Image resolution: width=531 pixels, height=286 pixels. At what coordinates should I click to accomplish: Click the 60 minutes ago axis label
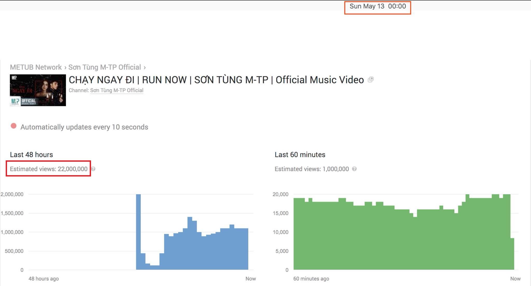point(311,278)
